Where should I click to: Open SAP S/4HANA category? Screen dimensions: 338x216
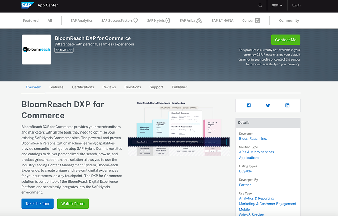[222, 21]
